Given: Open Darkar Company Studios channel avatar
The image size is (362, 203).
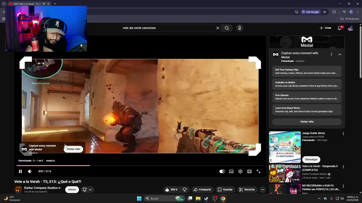Looking at the screenshot, I should (x=18, y=189).
